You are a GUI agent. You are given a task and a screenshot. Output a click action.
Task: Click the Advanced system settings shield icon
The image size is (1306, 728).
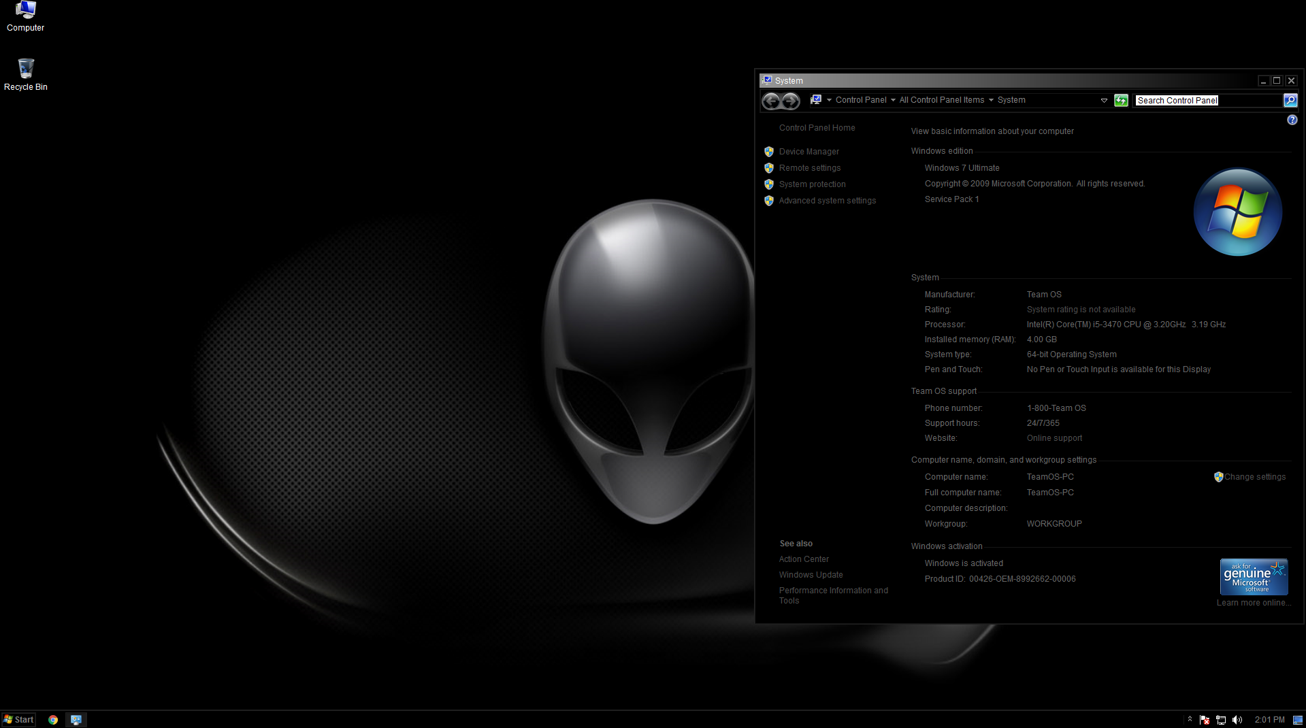click(768, 201)
